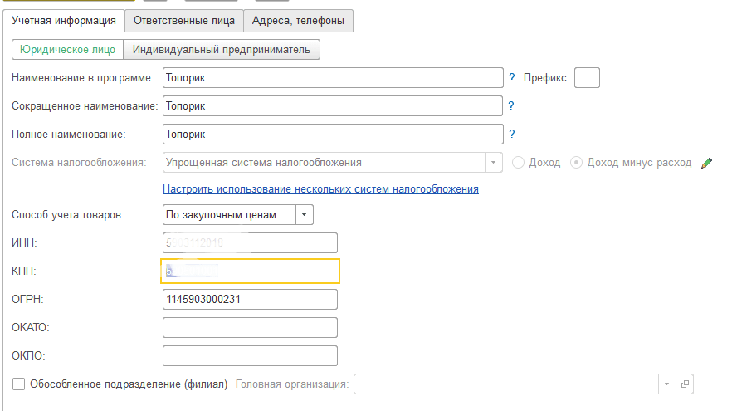Expand Способ учета товаров dropdown
This screenshot has width=732, height=411.
click(x=305, y=215)
